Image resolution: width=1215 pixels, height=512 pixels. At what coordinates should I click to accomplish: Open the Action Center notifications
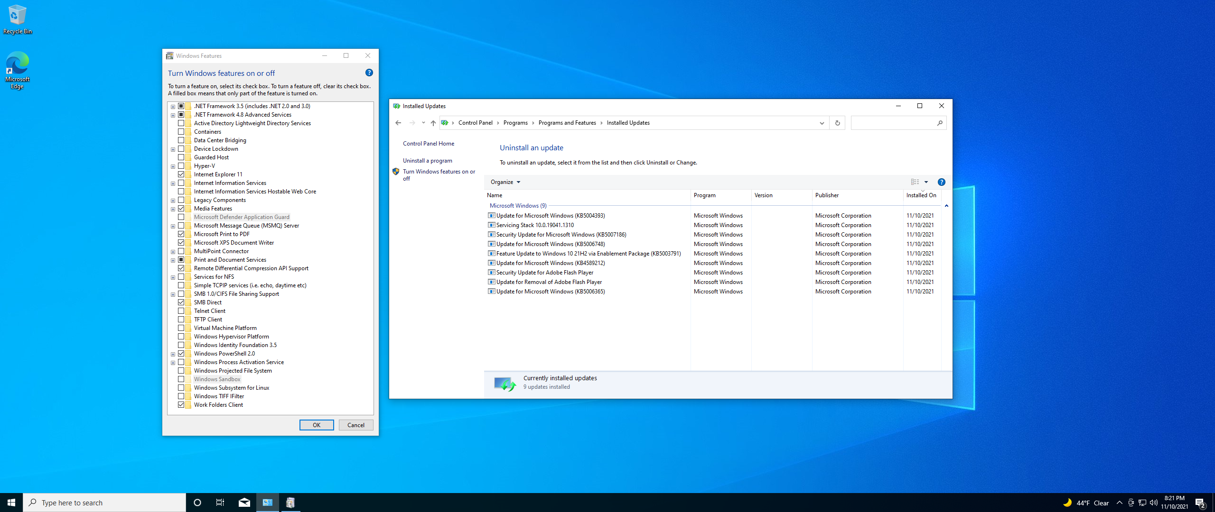click(x=1200, y=503)
